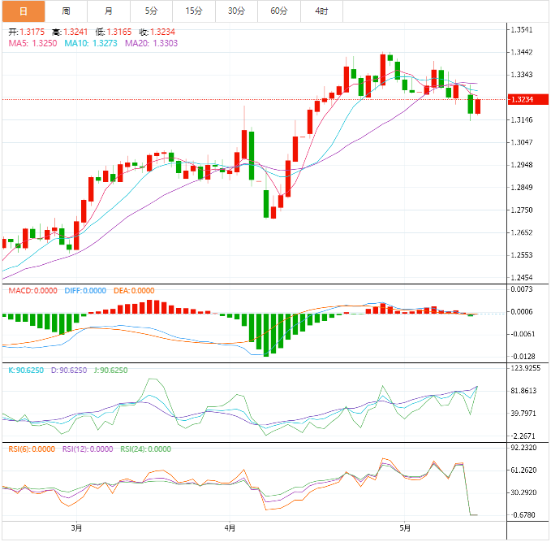Screen dimensions: 551x542
Task: Click the high price 1.3241 value
Action: point(75,32)
